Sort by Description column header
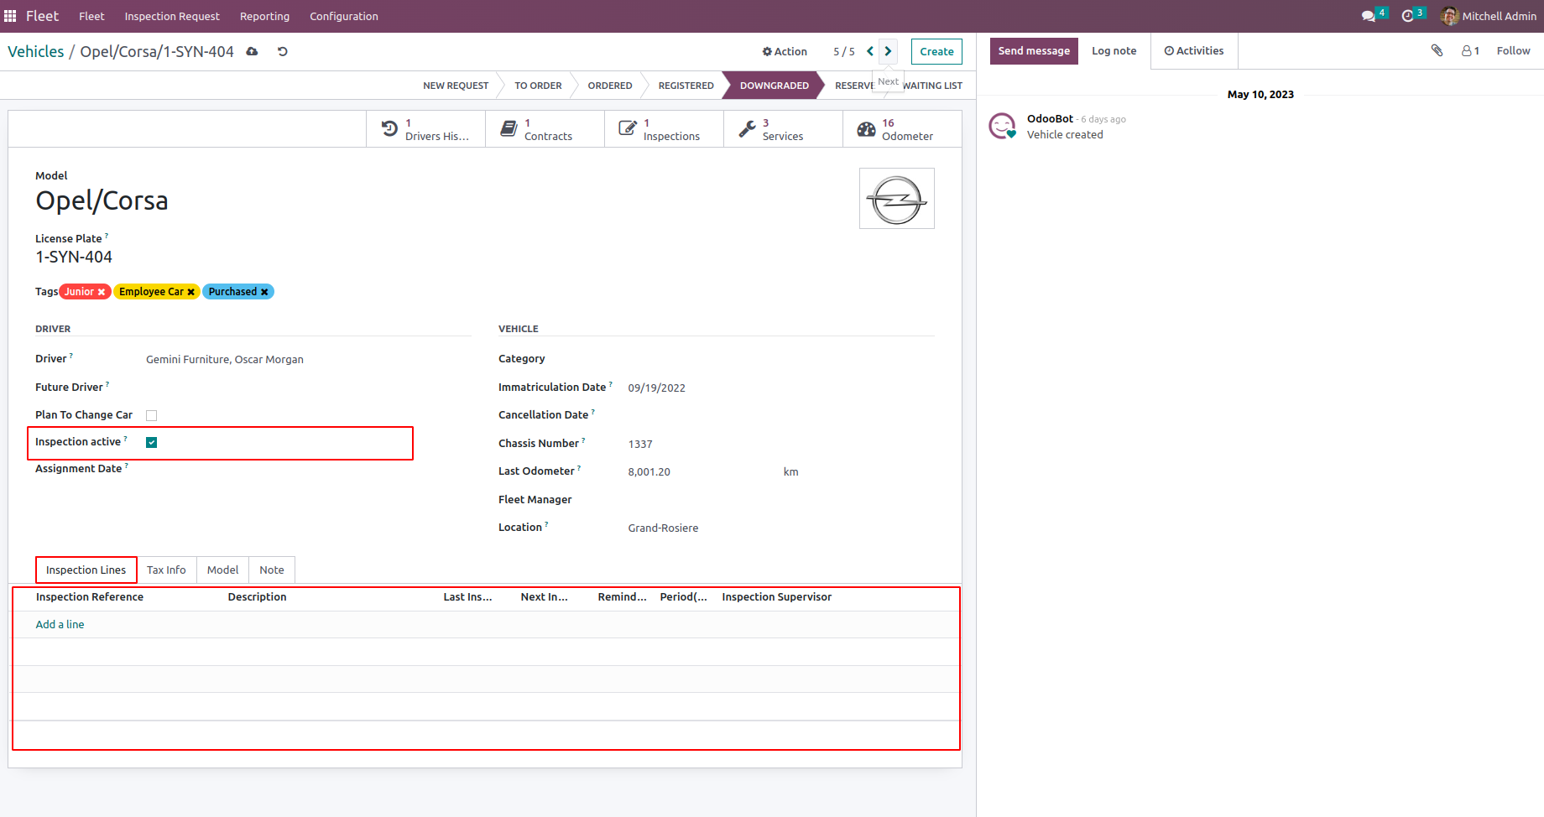The height and width of the screenshot is (817, 1544). tap(257, 597)
